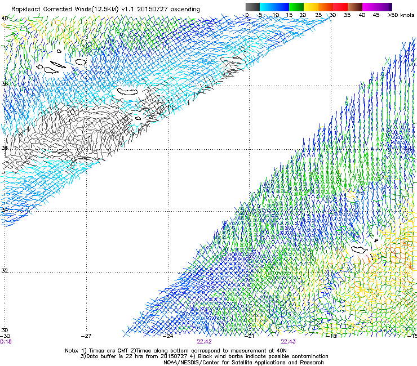
Task: Click the '>50 knots' legend label
Action: 401,15
